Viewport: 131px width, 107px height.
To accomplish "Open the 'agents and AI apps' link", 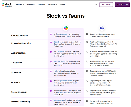I will 66,81.
